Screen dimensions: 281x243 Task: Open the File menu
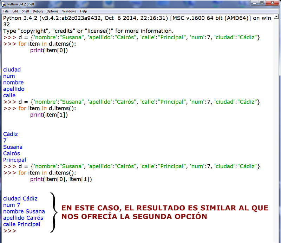pyautogui.click(x=6, y=11)
